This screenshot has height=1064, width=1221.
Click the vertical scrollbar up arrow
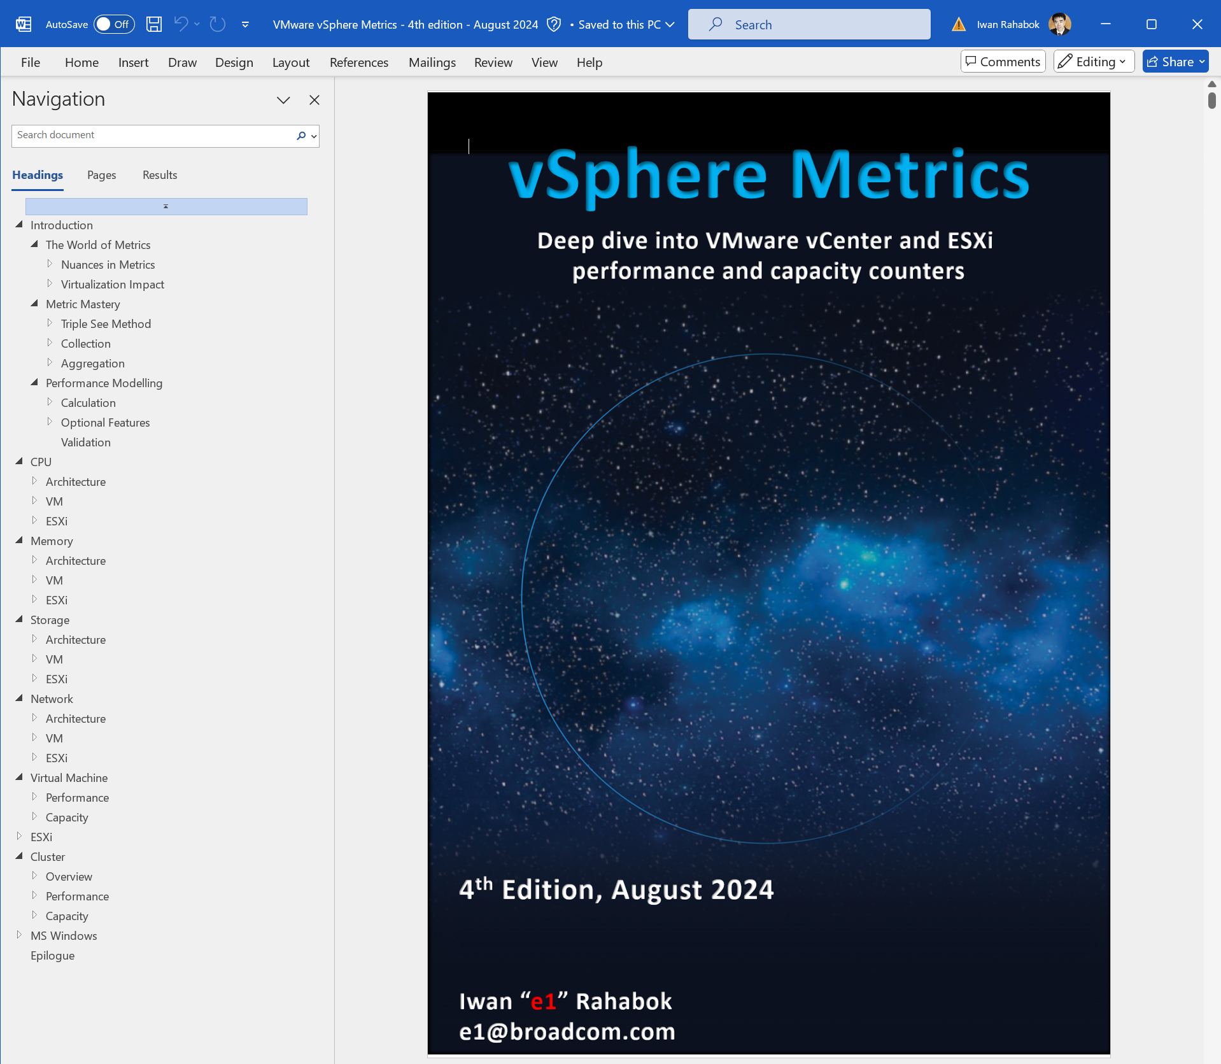coord(1212,84)
